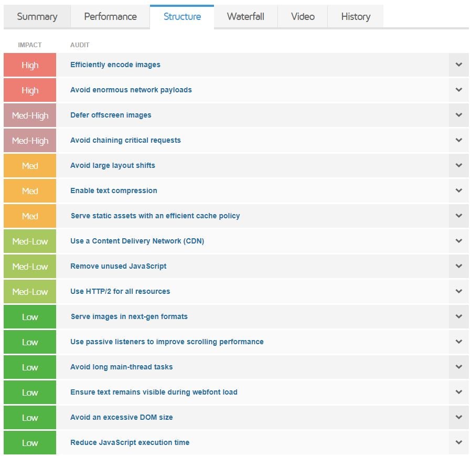Viewport: 472px width, 456px height.
Task: Open Avoid enormous network payloads audit
Action: point(131,90)
